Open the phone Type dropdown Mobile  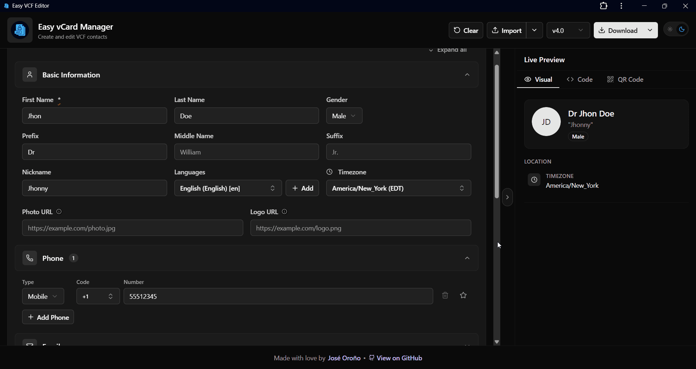(43, 296)
